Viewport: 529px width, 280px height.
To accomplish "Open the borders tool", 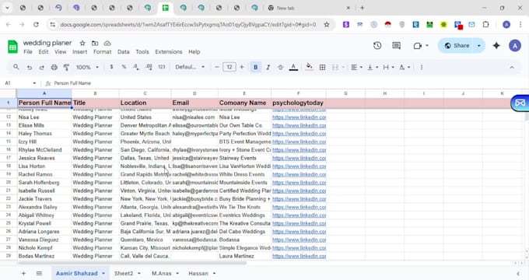I will (x=322, y=68).
